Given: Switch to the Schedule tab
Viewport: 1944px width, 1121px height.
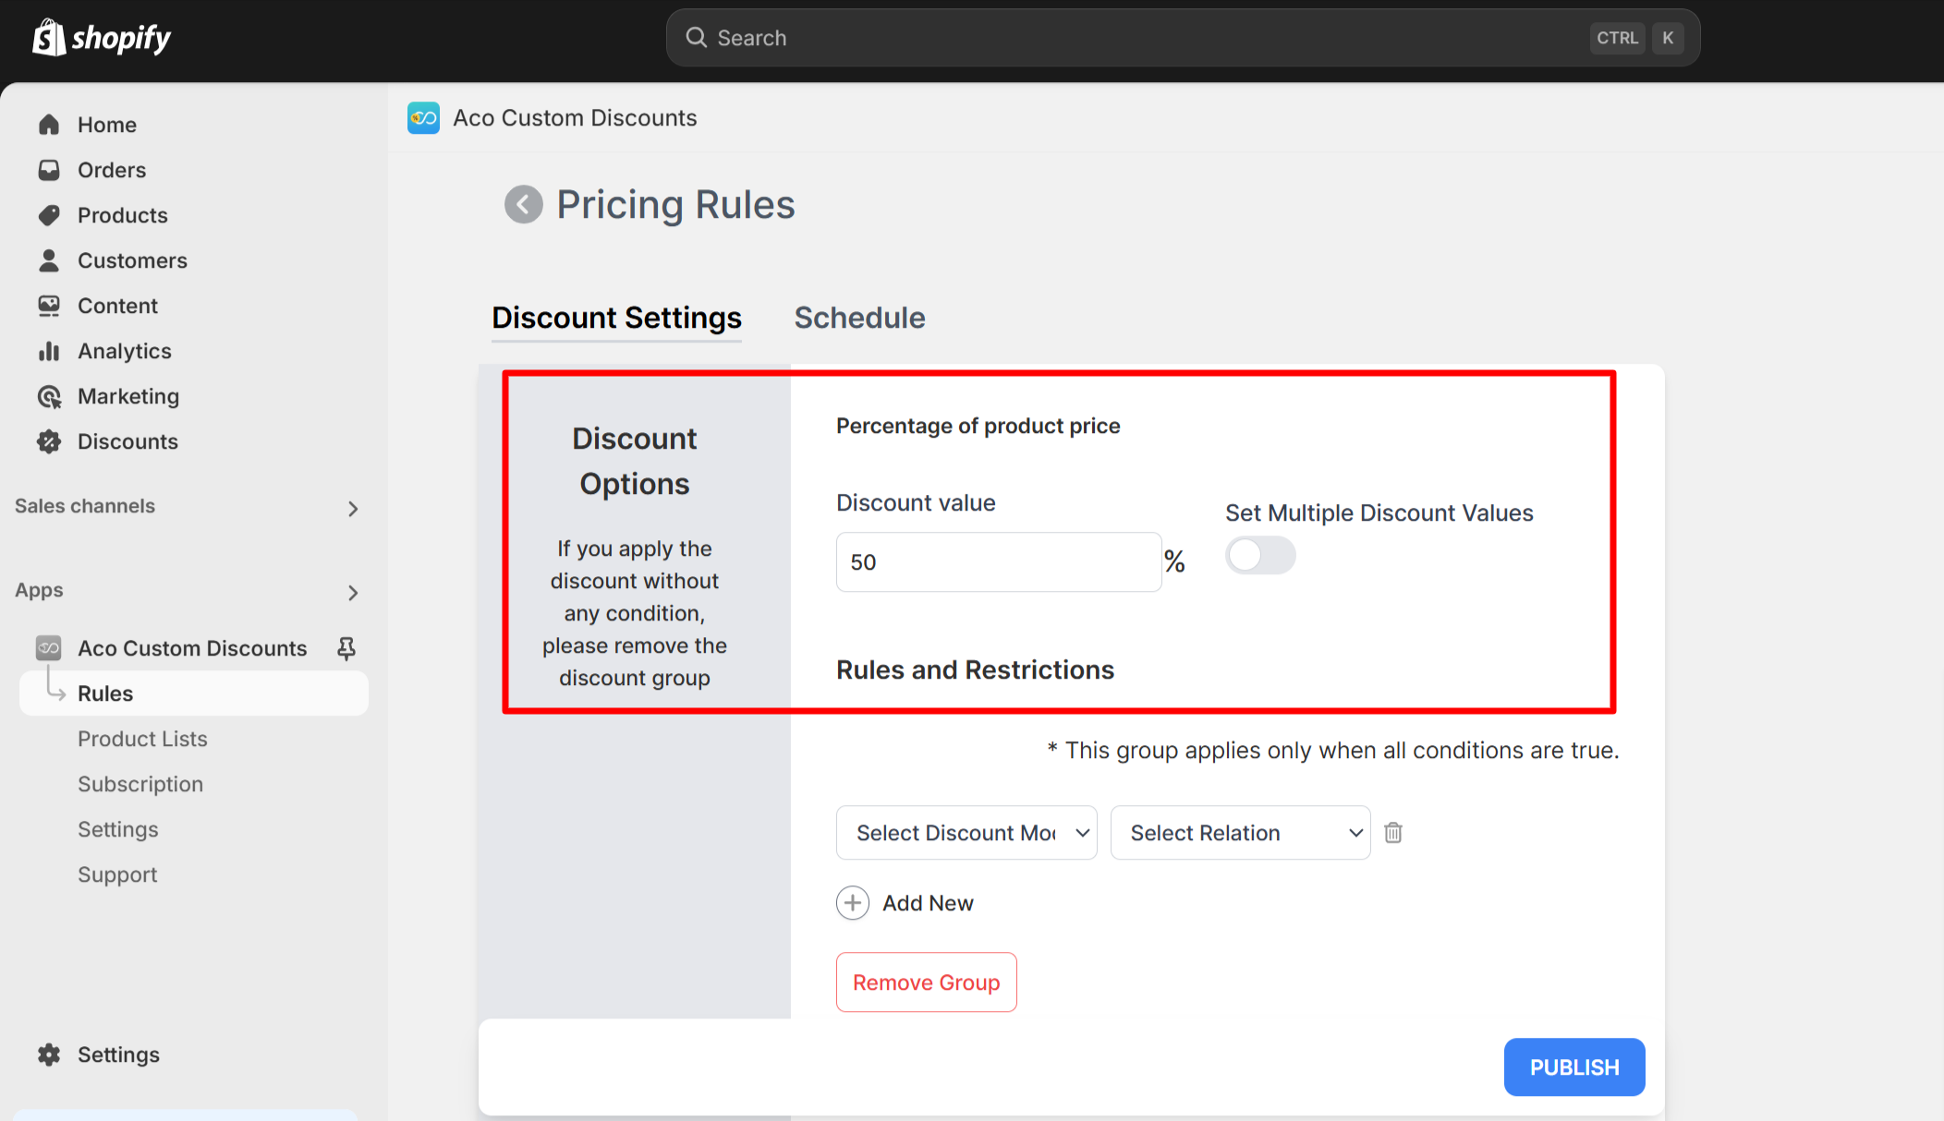Looking at the screenshot, I should pos(859,318).
